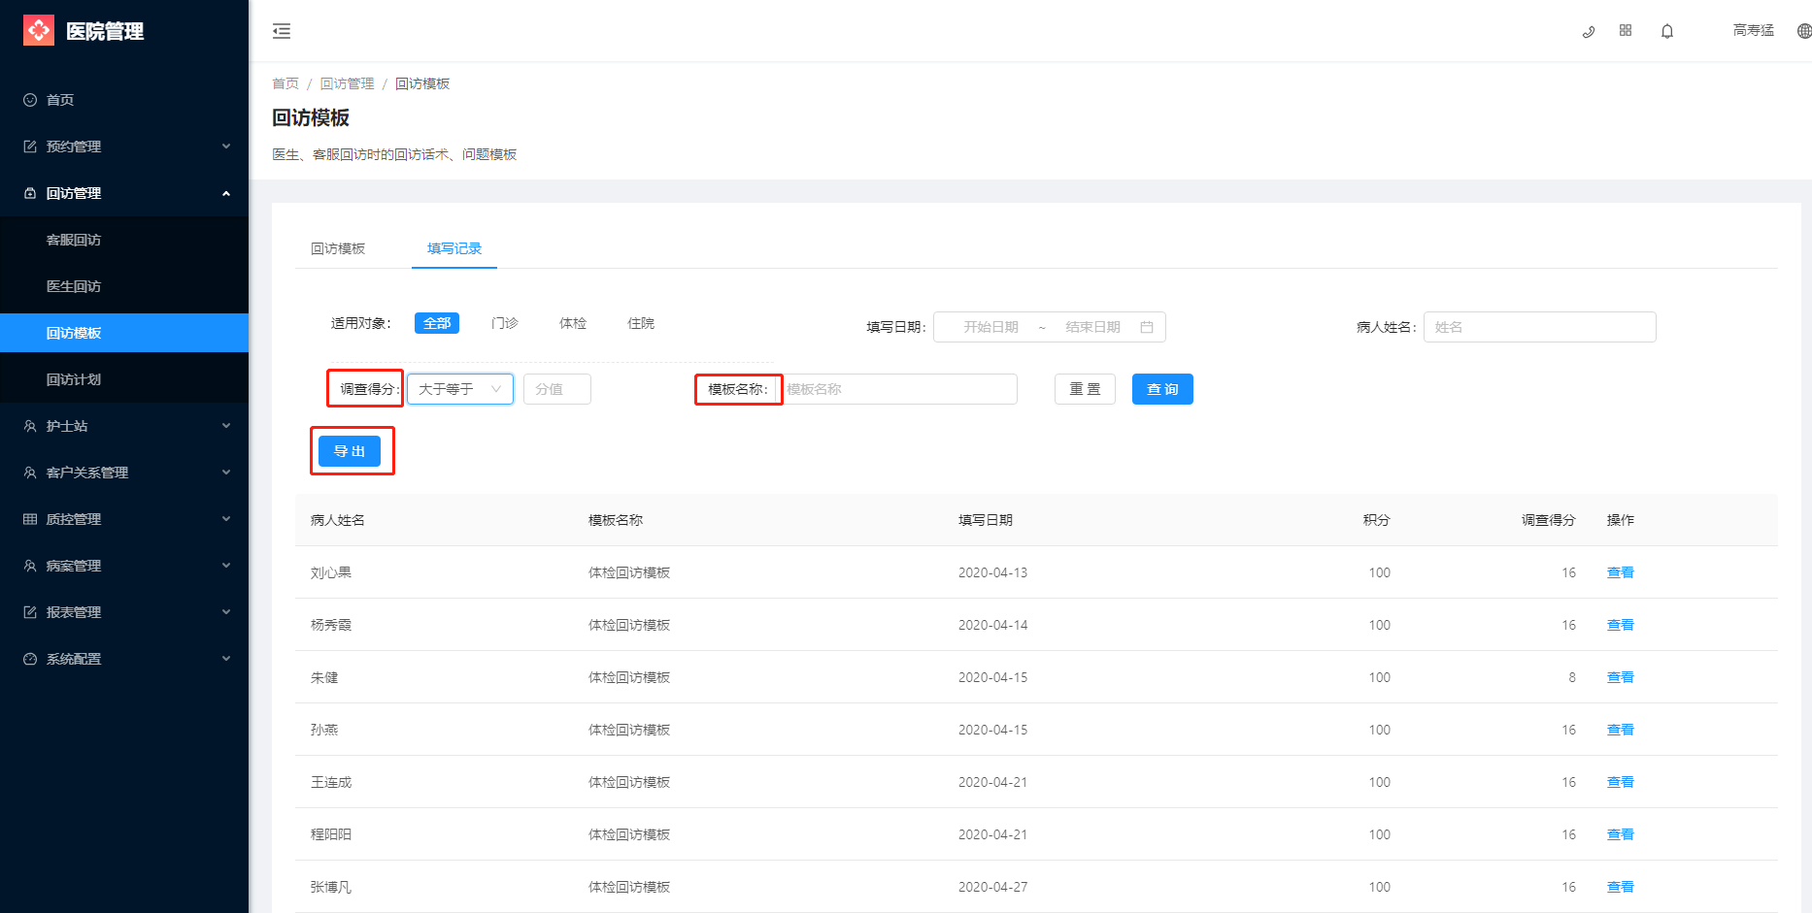This screenshot has height=913, width=1812.
Task: Open the phone call icon in header
Action: pyautogui.click(x=1589, y=31)
